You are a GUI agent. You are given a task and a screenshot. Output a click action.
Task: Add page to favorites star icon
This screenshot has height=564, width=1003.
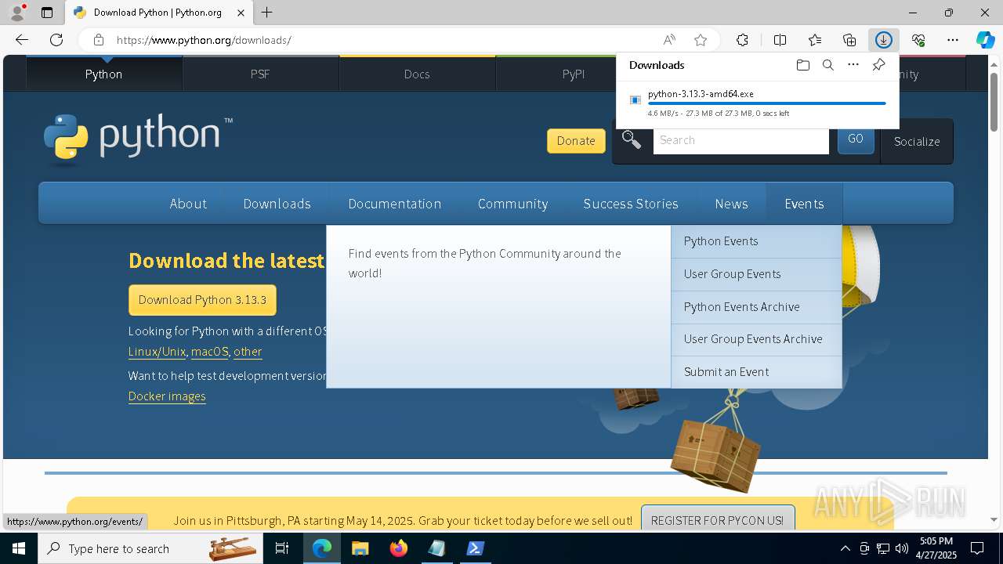(701, 40)
